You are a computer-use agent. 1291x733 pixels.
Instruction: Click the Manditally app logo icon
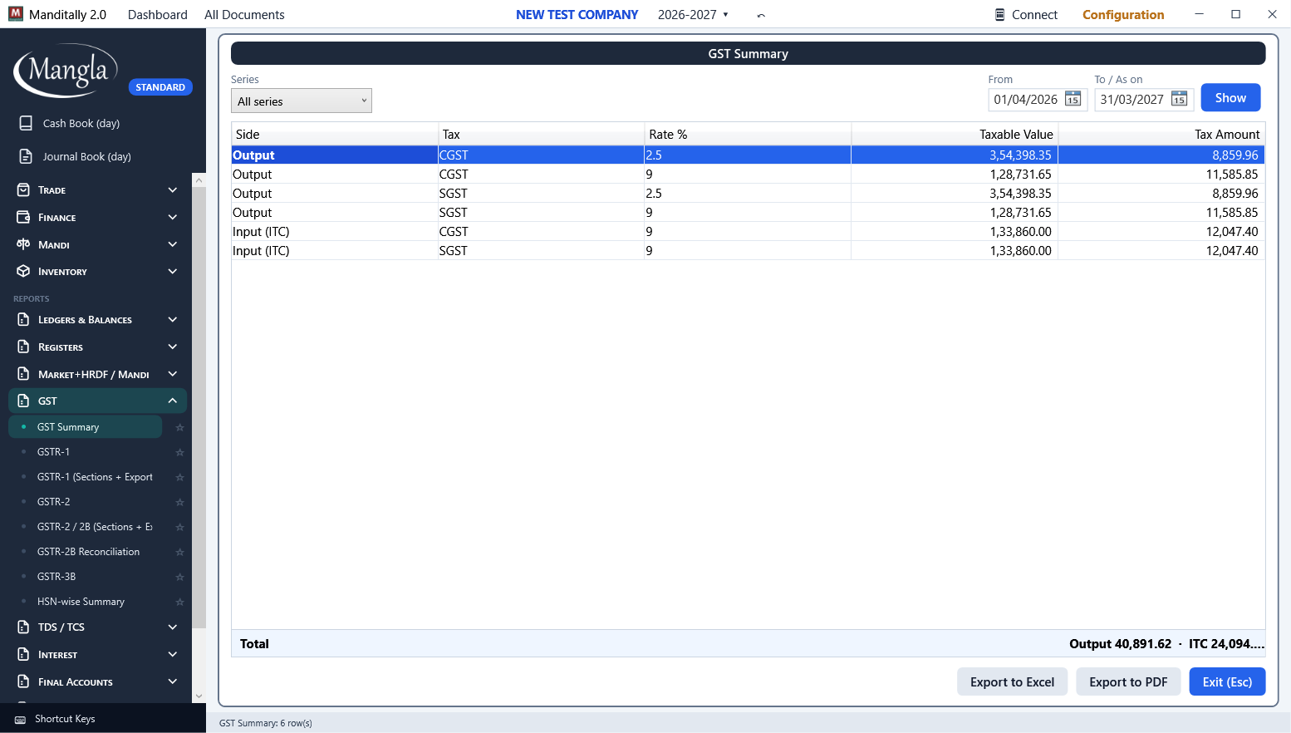pos(16,14)
